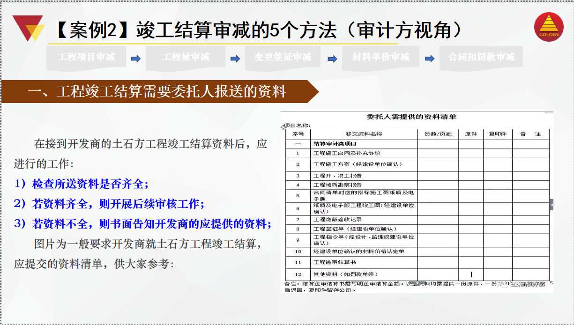574x325 pixels.
Task: Click the 序号 column header
Action: [x=298, y=134]
